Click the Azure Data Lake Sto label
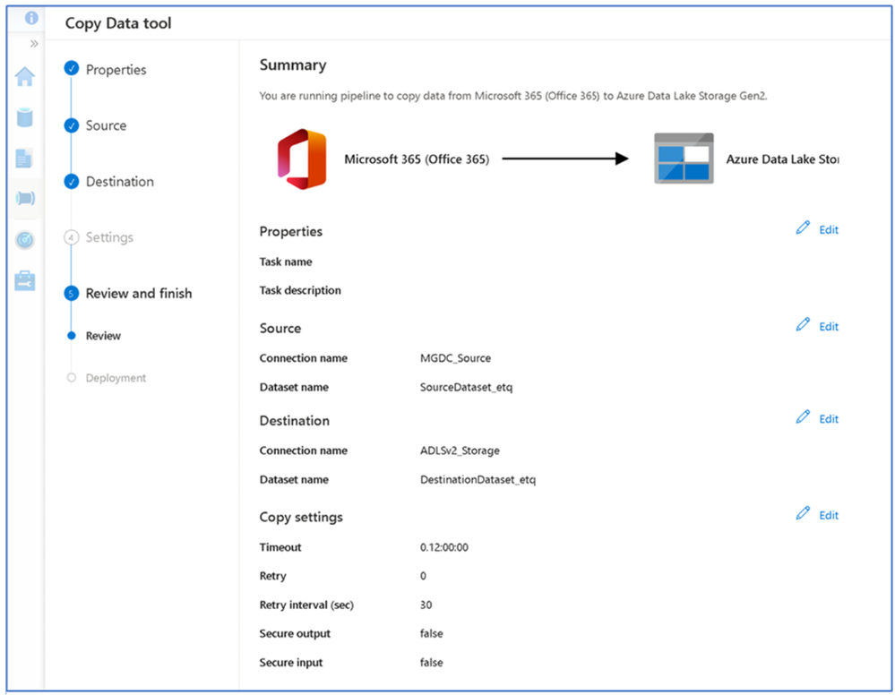Image resolution: width=895 pixels, height=695 pixels. (x=782, y=159)
